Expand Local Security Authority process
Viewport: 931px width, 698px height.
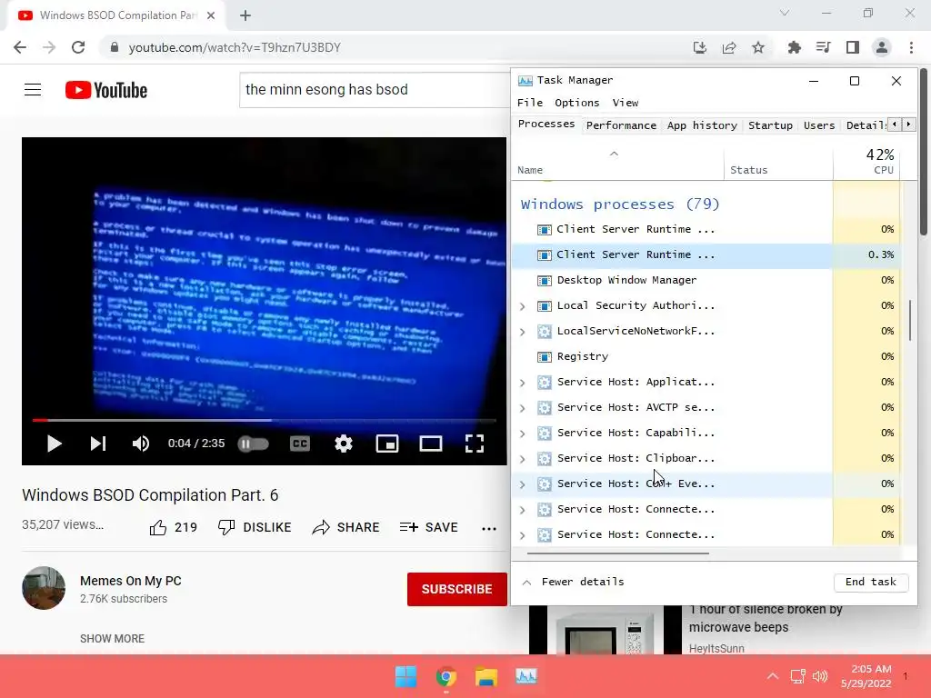point(523,306)
